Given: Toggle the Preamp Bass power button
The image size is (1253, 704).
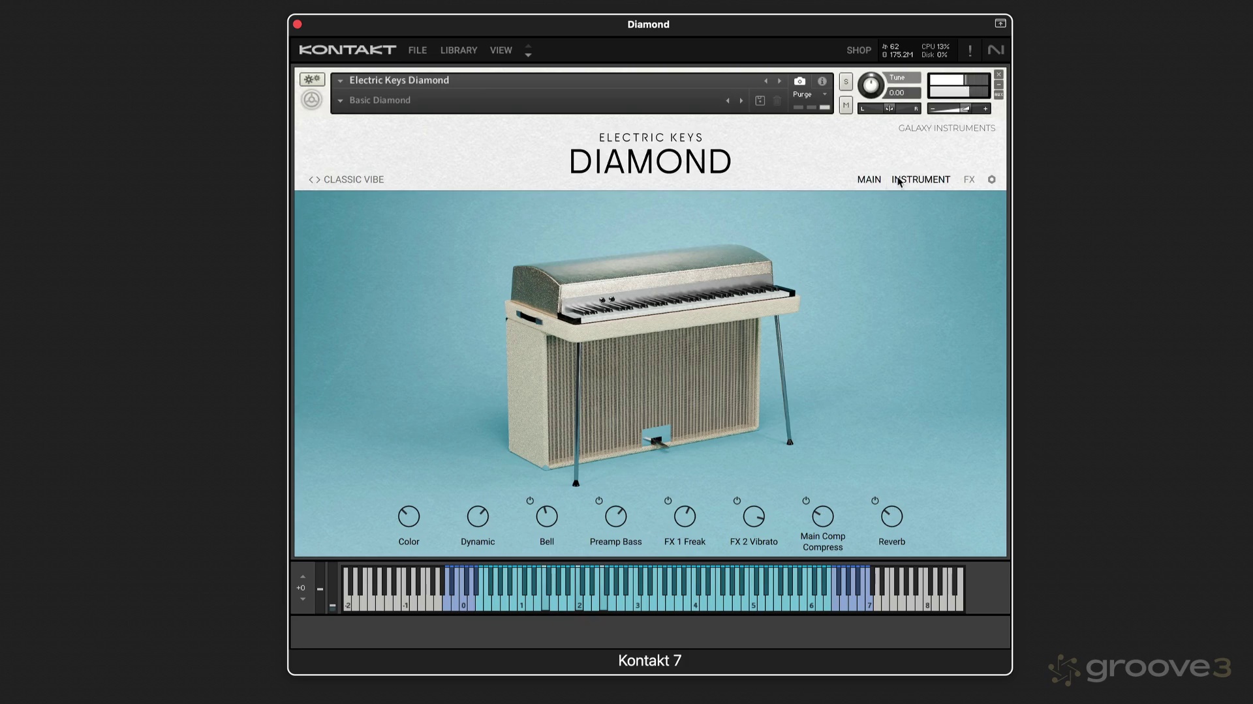Looking at the screenshot, I should pos(599,501).
